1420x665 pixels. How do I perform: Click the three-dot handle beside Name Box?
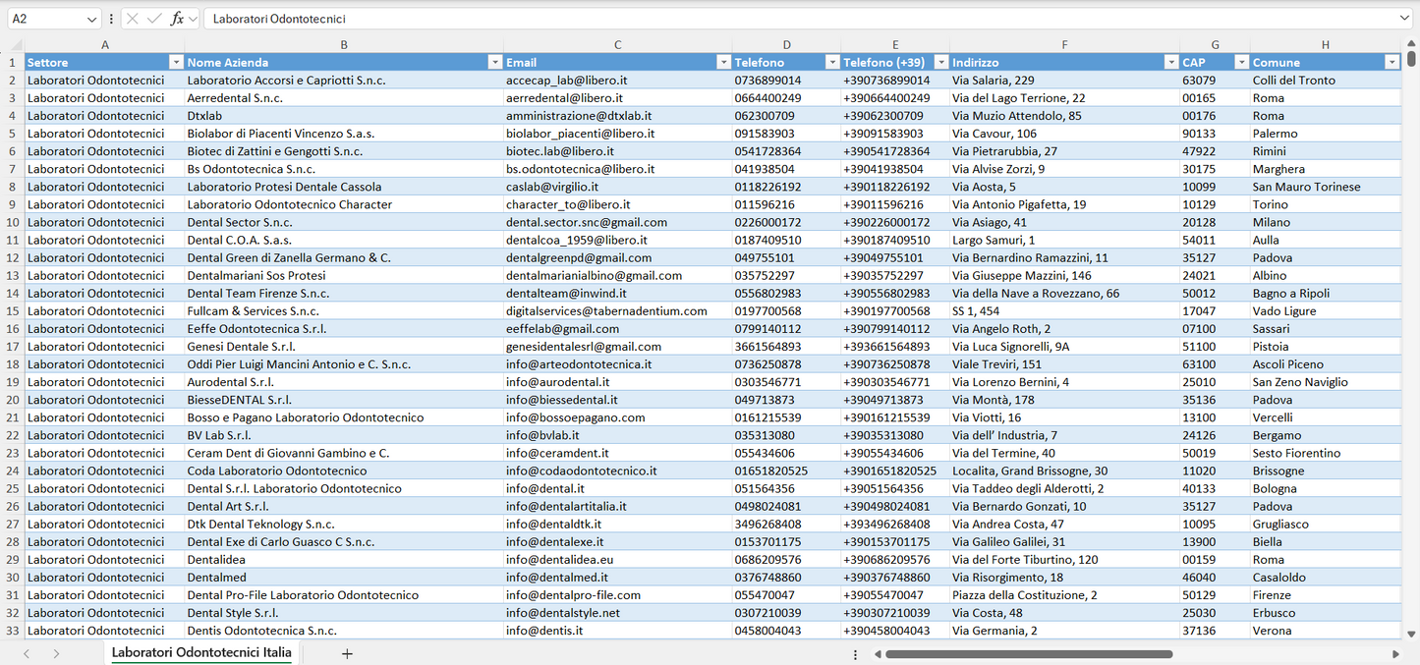tap(111, 19)
